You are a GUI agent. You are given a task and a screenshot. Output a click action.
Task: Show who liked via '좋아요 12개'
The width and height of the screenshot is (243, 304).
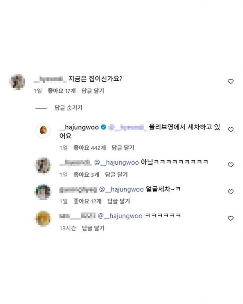88,201
